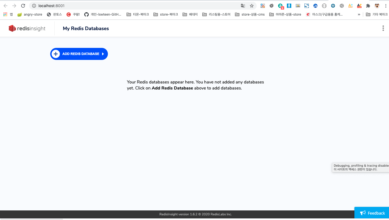Image resolution: width=389 pixels, height=220 pixels.
Task: Show hidden bookmarks with the double chevron
Action: pyautogui.click(x=359, y=15)
